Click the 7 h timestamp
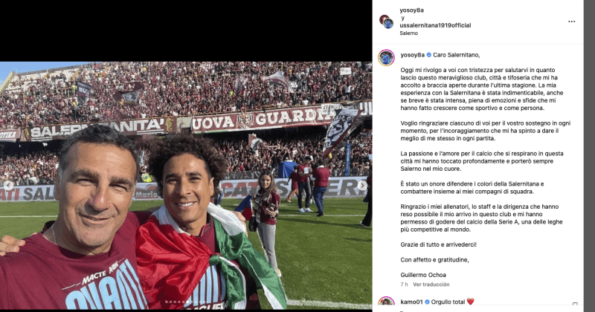The height and width of the screenshot is (312, 595). click(x=404, y=285)
